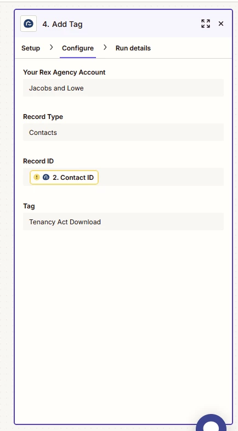Click the chevron before Run details
The image size is (238, 431).
[105, 48]
